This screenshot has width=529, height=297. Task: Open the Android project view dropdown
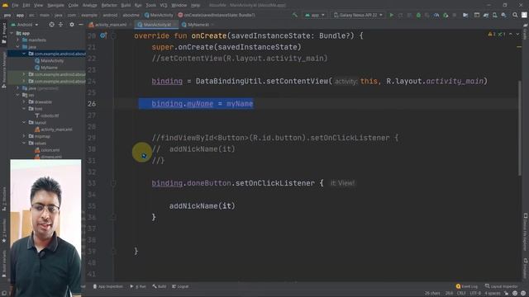[x=25, y=25]
